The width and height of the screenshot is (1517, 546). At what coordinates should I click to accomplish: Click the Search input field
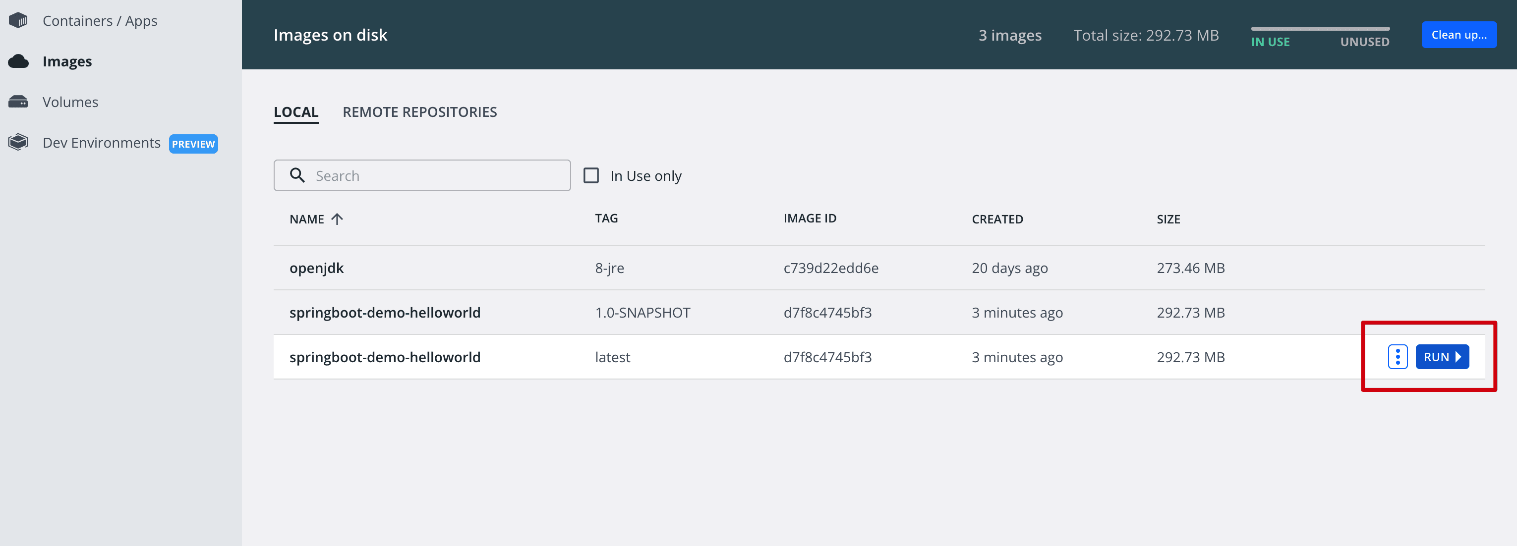tap(422, 175)
